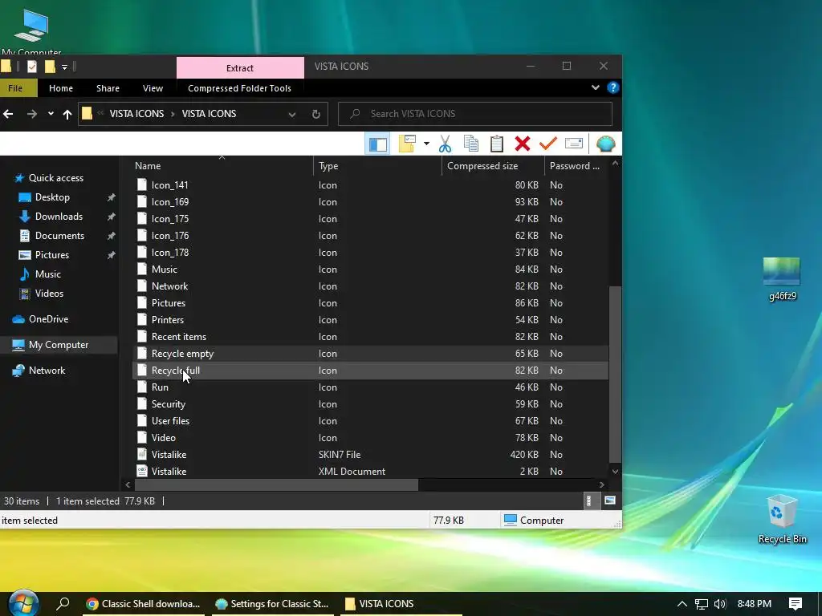Open dropdown arrow beside Folder Options icon
The image size is (822, 616).
pos(426,144)
